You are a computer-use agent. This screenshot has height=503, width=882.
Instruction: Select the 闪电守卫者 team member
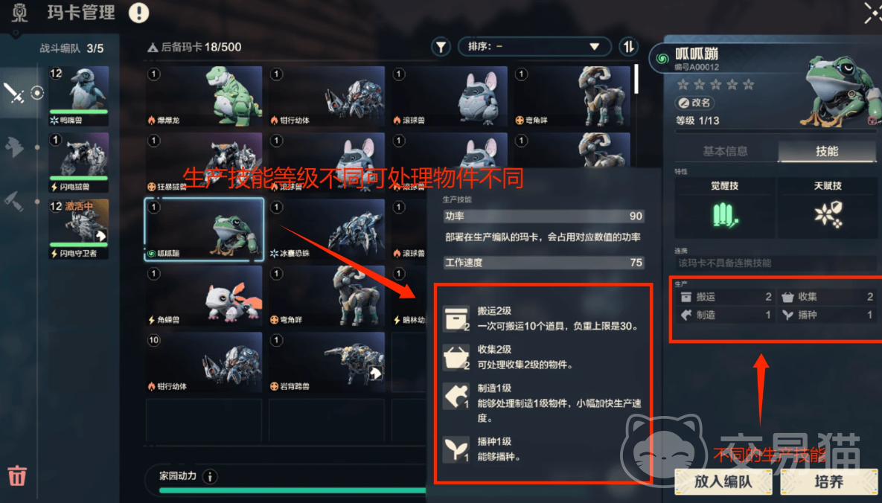78,228
